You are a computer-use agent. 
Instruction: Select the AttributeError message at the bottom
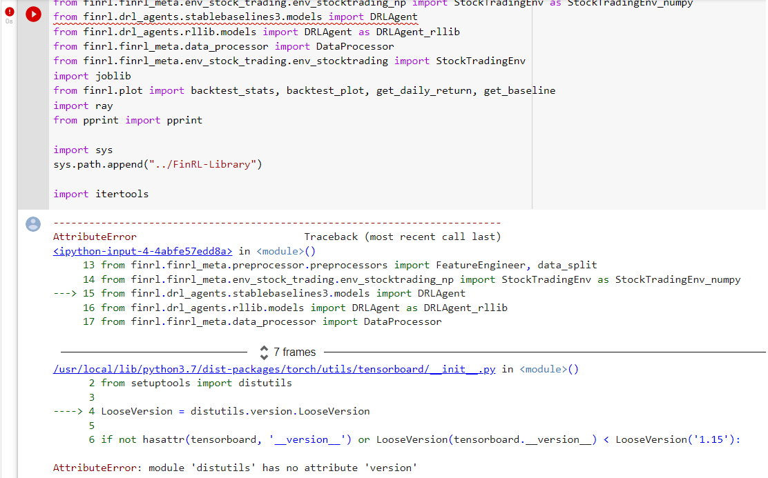(235, 467)
